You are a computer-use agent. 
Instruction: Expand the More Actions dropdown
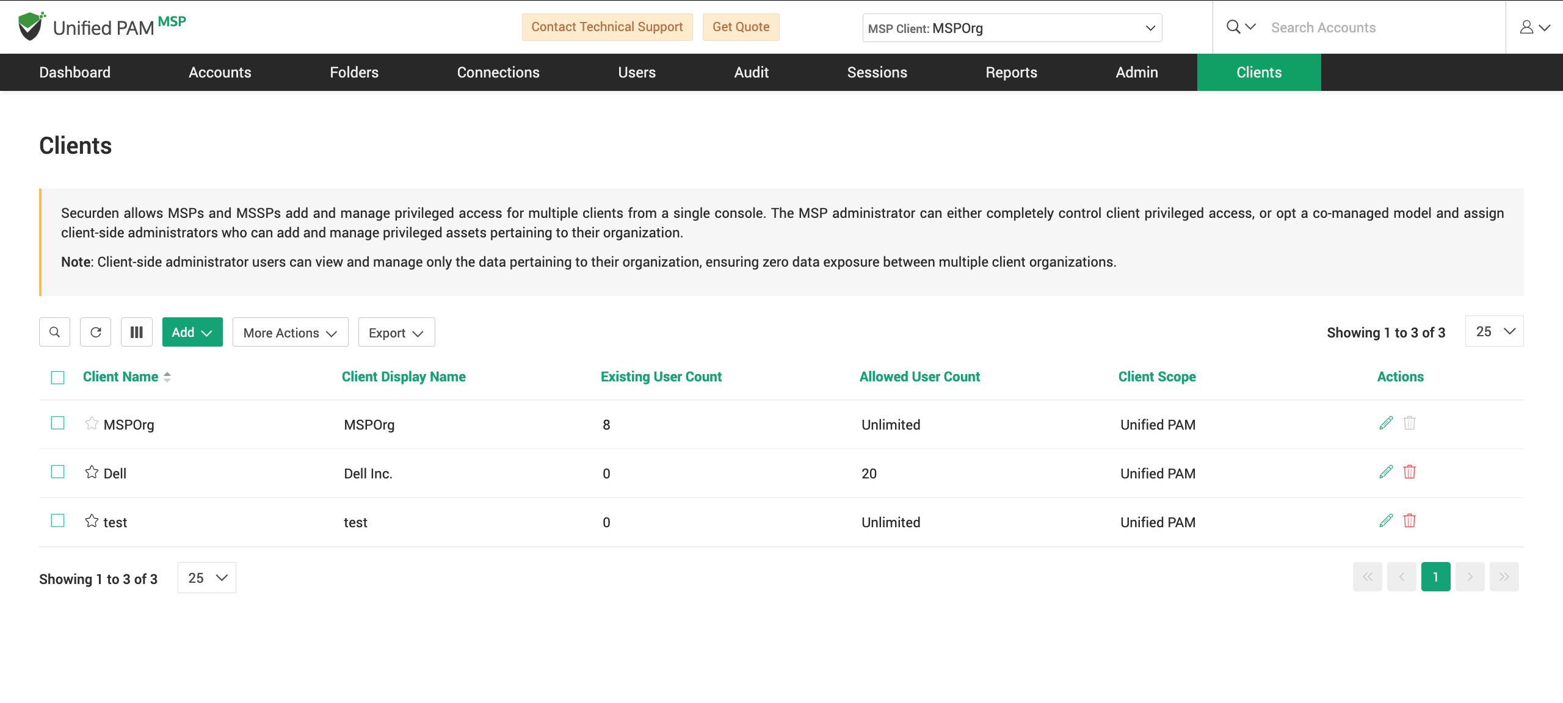(290, 332)
